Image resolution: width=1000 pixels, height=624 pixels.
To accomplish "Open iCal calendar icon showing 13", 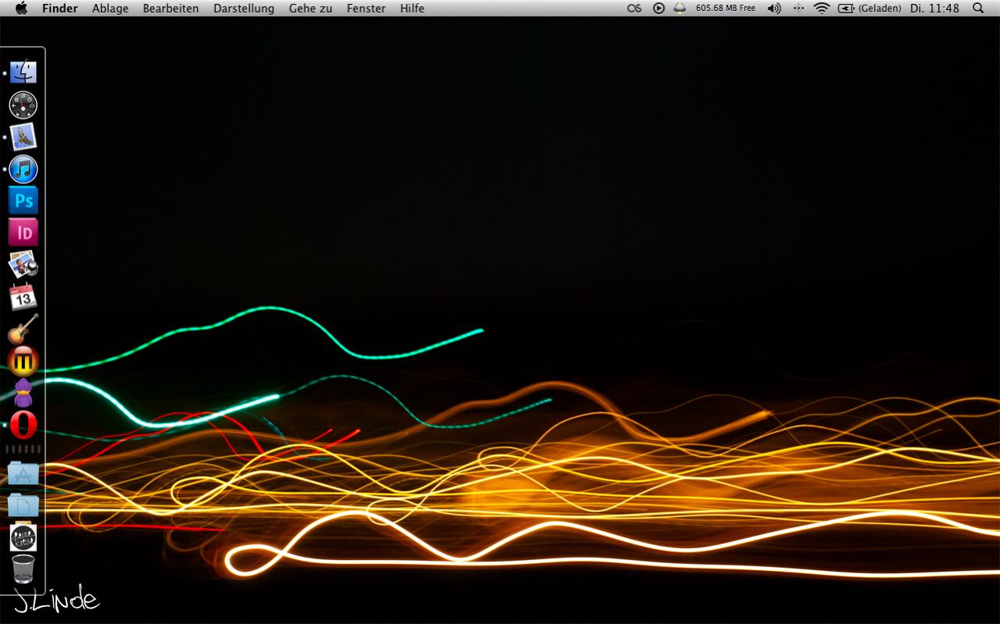I will coord(23,297).
